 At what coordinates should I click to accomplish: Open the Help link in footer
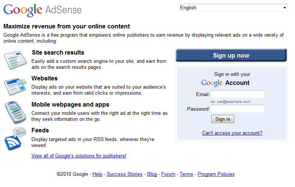coord(97,174)
